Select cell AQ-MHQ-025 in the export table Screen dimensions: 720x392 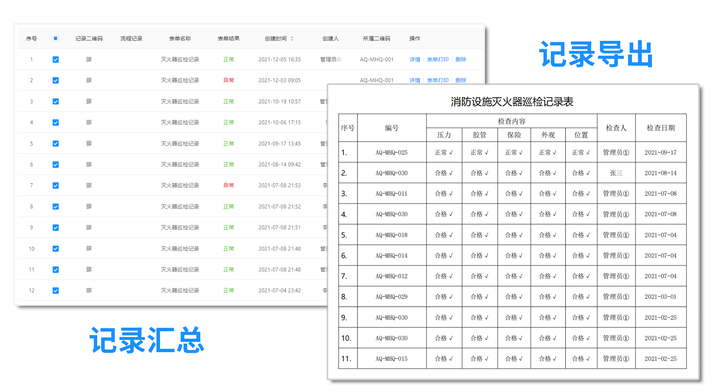click(x=391, y=152)
